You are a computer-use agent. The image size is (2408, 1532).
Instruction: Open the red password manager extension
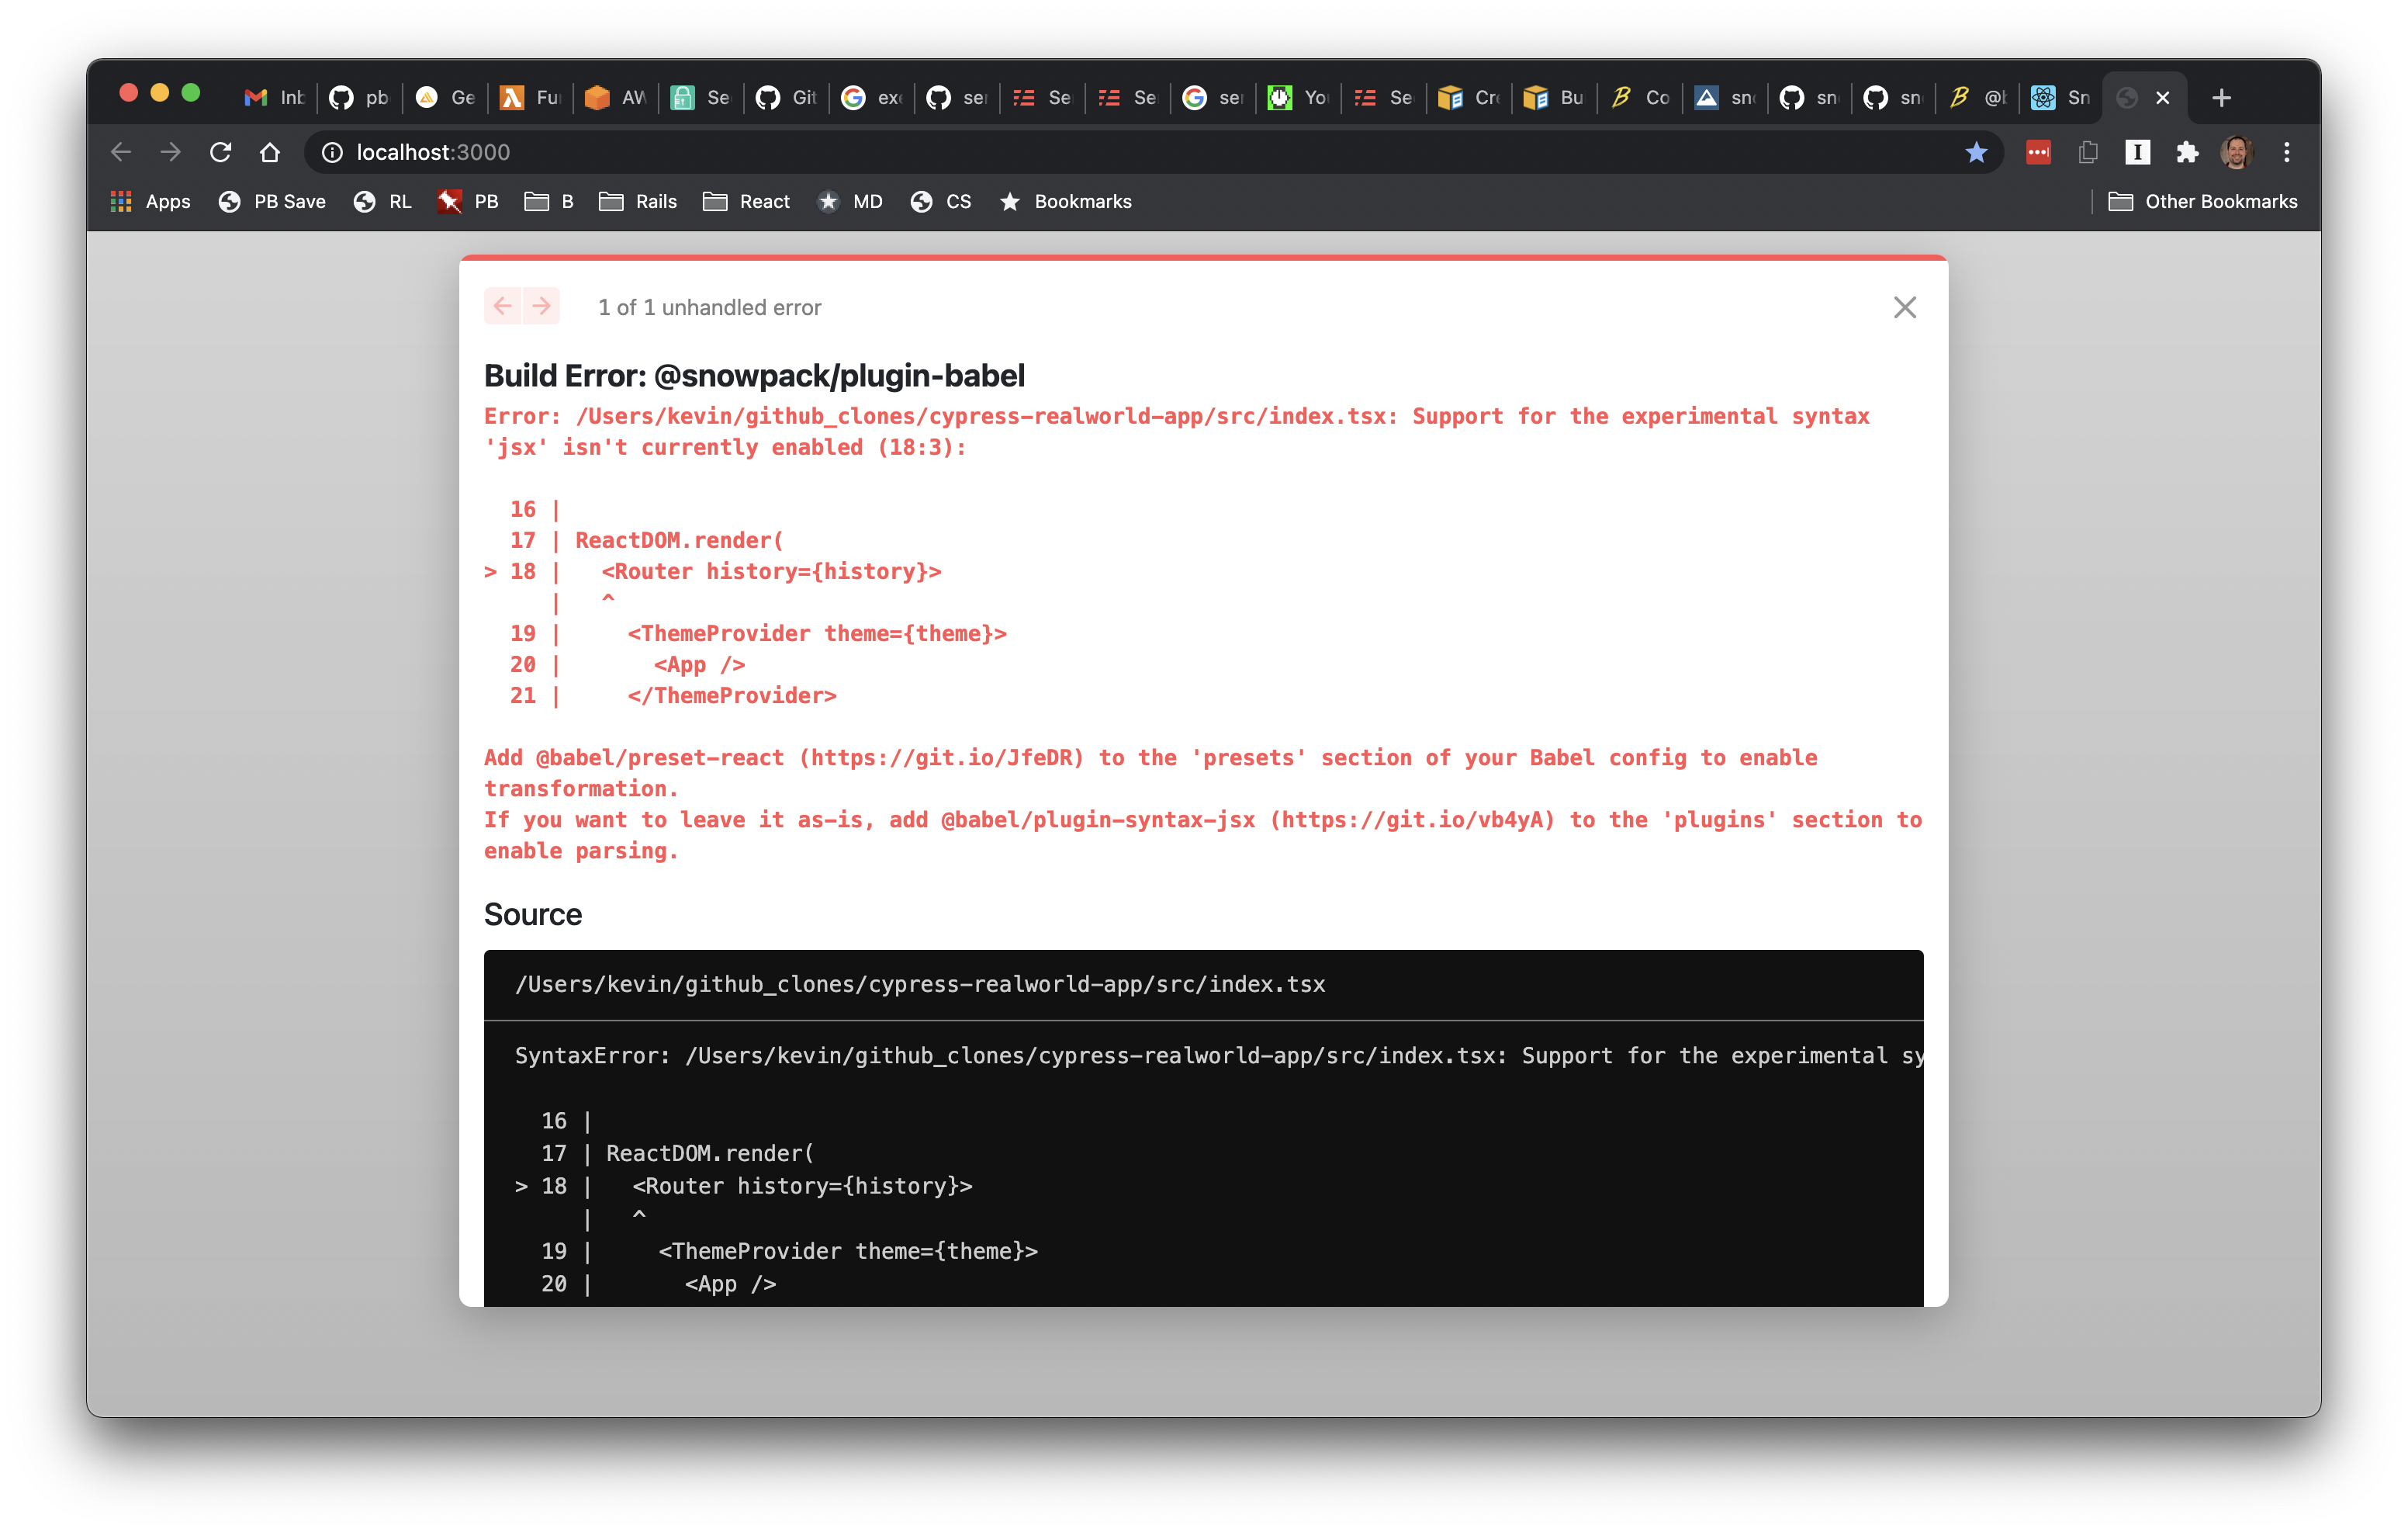click(x=2038, y=152)
